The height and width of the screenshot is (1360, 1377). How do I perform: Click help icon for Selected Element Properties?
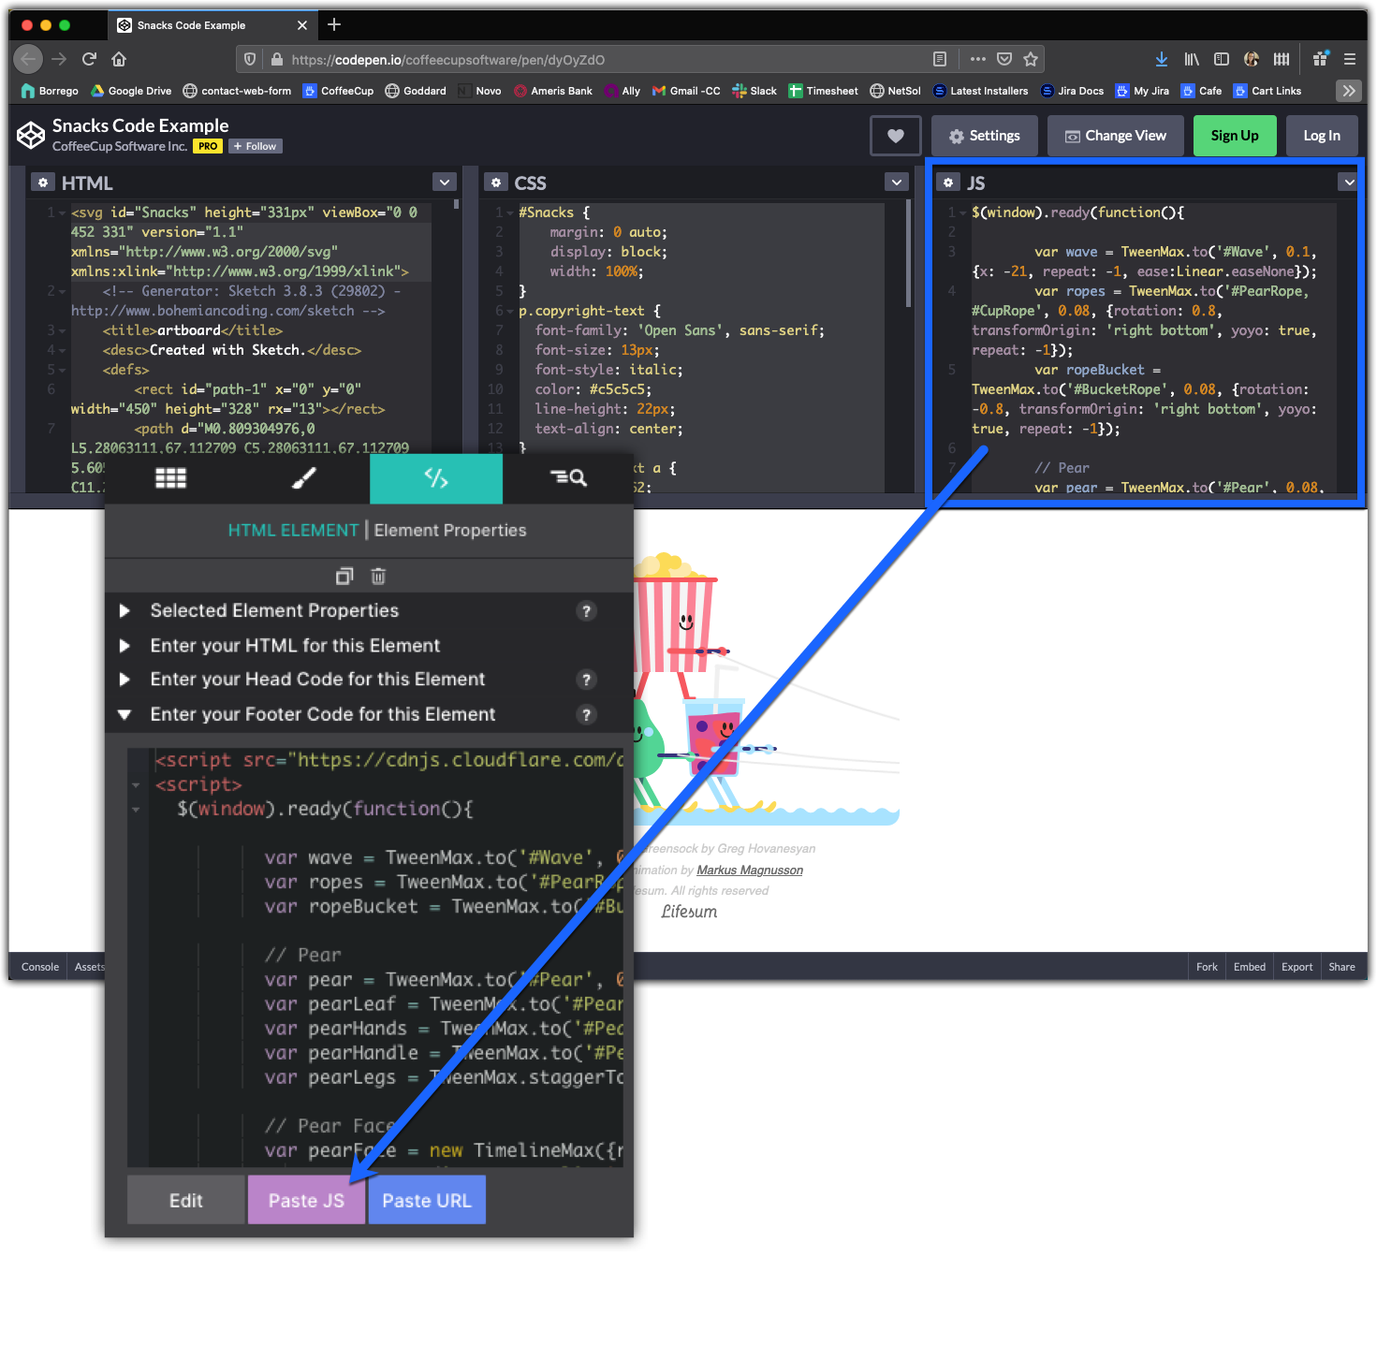click(x=586, y=611)
